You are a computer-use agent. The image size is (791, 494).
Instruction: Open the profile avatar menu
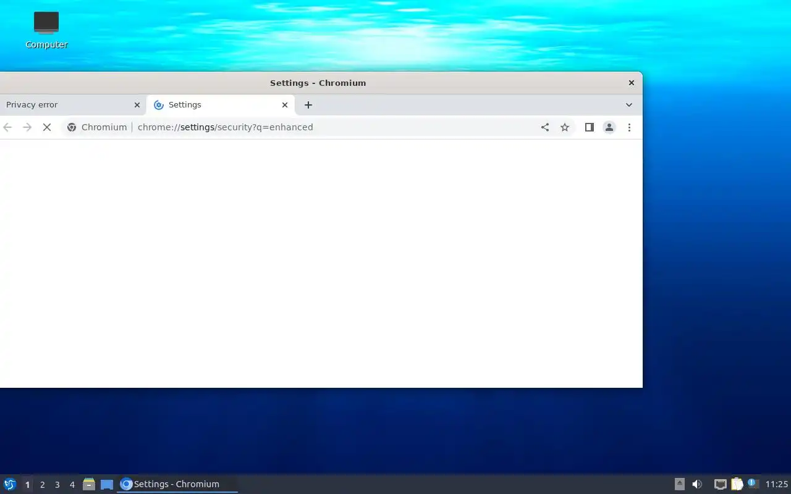pyautogui.click(x=609, y=127)
